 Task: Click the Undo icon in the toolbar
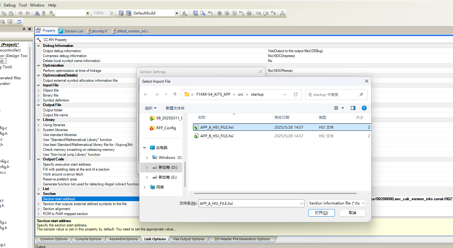click(20, 13)
